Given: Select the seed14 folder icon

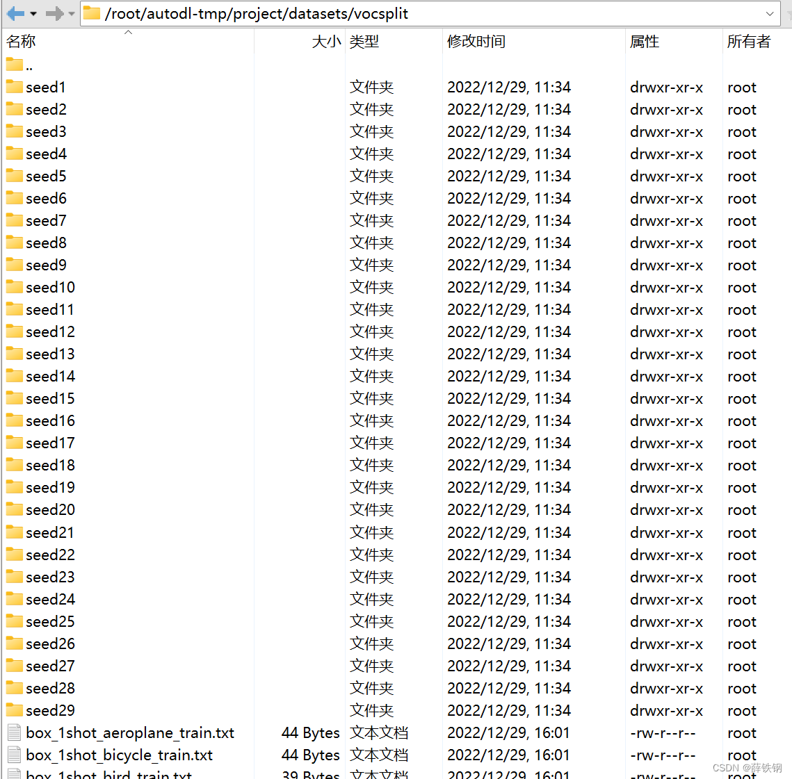Looking at the screenshot, I should 15,376.
